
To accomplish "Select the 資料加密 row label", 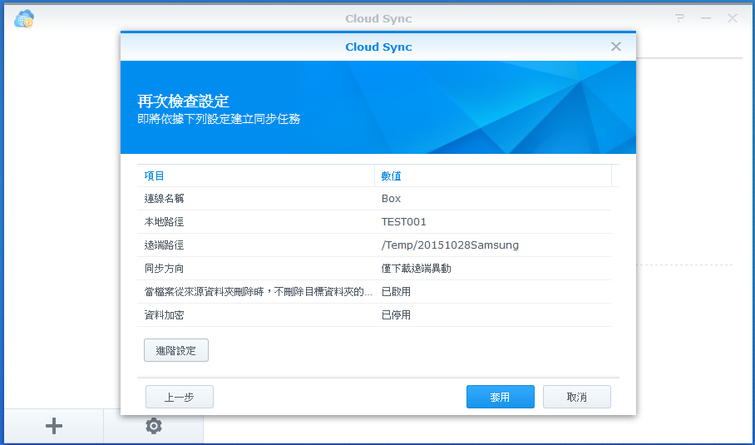I will coord(164,315).
